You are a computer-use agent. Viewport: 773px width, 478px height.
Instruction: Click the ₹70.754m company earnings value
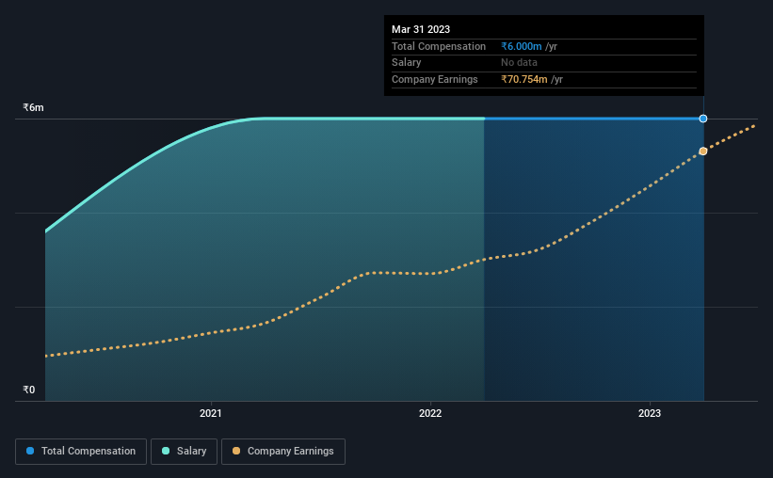[524, 79]
